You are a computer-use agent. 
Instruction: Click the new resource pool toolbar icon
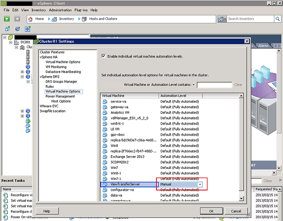[x=18, y=29]
